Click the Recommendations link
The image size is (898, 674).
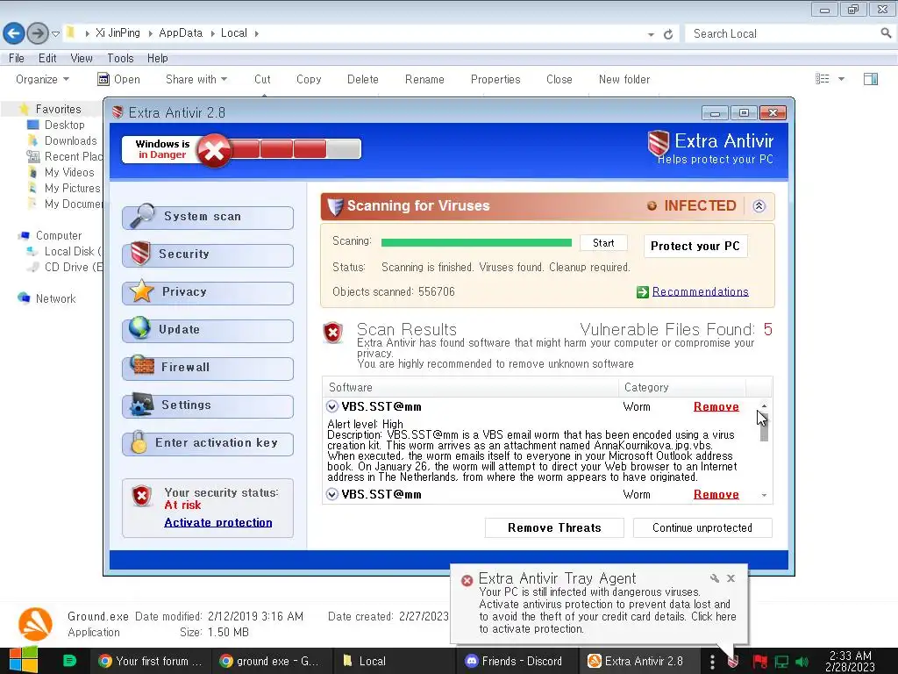pos(701,291)
